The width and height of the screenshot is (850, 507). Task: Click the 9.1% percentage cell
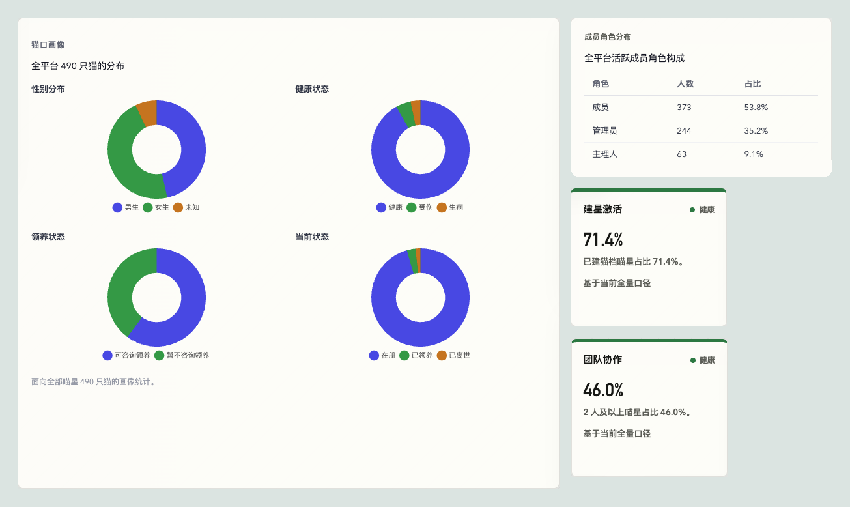(754, 154)
